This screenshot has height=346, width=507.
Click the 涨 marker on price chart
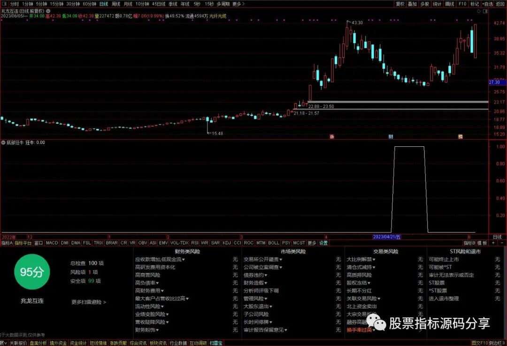tap(332, 136)
